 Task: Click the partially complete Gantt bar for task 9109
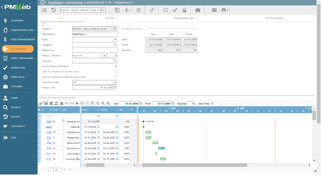[161, 148]
